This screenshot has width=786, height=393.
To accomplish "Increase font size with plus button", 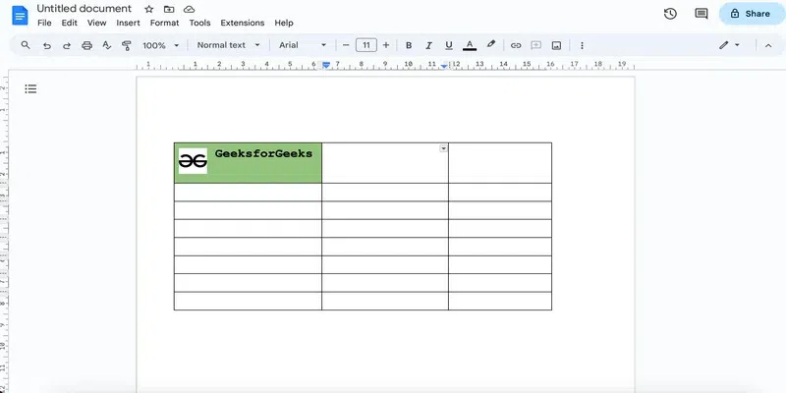I will pyautogui.click(x=386, y=45).
